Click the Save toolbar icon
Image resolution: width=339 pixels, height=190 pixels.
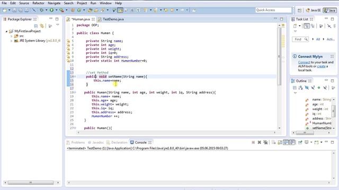coord(14,10)
